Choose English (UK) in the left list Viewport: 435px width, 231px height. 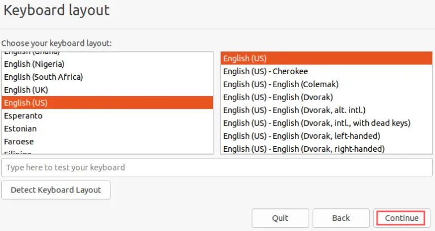tap(107, 90)
